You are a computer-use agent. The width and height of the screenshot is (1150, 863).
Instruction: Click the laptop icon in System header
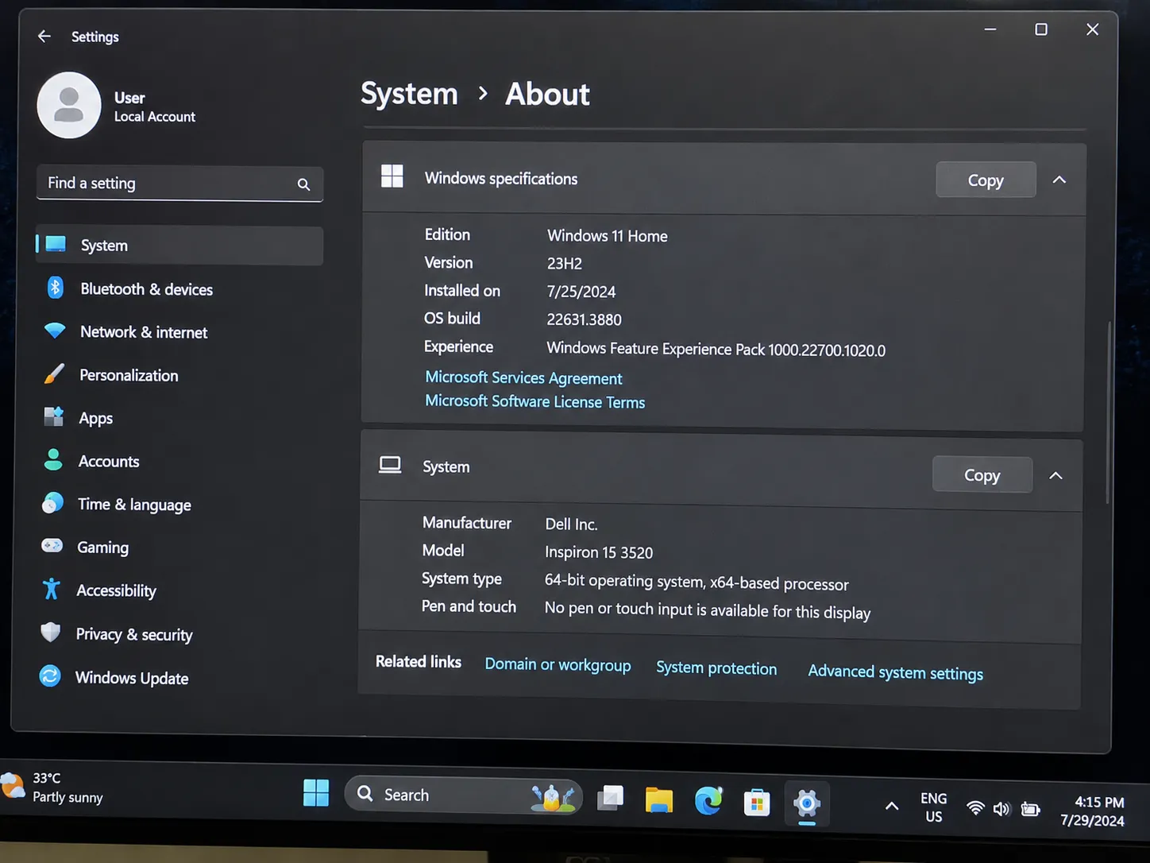coord(390,465)
